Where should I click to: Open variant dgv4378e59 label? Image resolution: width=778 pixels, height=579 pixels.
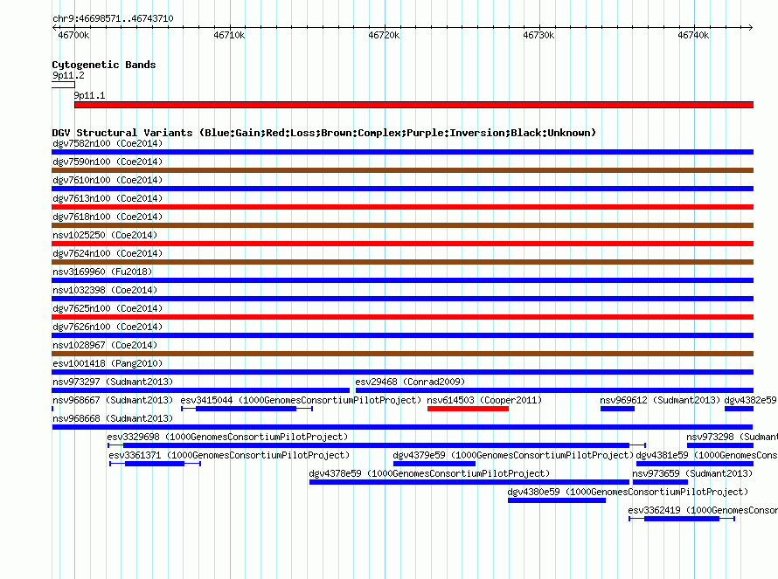(429, 473)
